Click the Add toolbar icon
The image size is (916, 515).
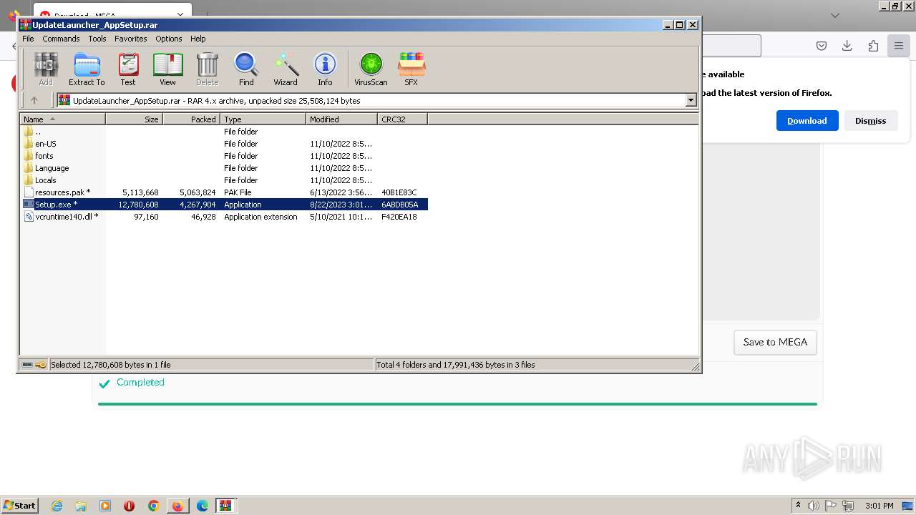click(x=46, y=69)
